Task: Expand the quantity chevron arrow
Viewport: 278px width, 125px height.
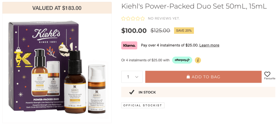Action: pyautogui.click(x=137, y=77)
